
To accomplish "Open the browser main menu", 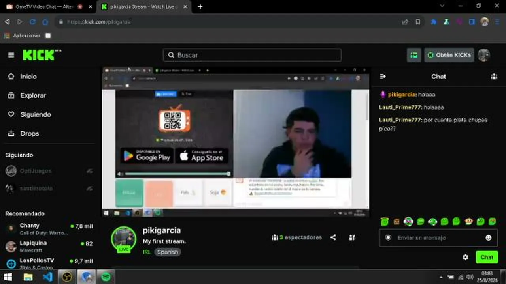I will coord(497,22).
